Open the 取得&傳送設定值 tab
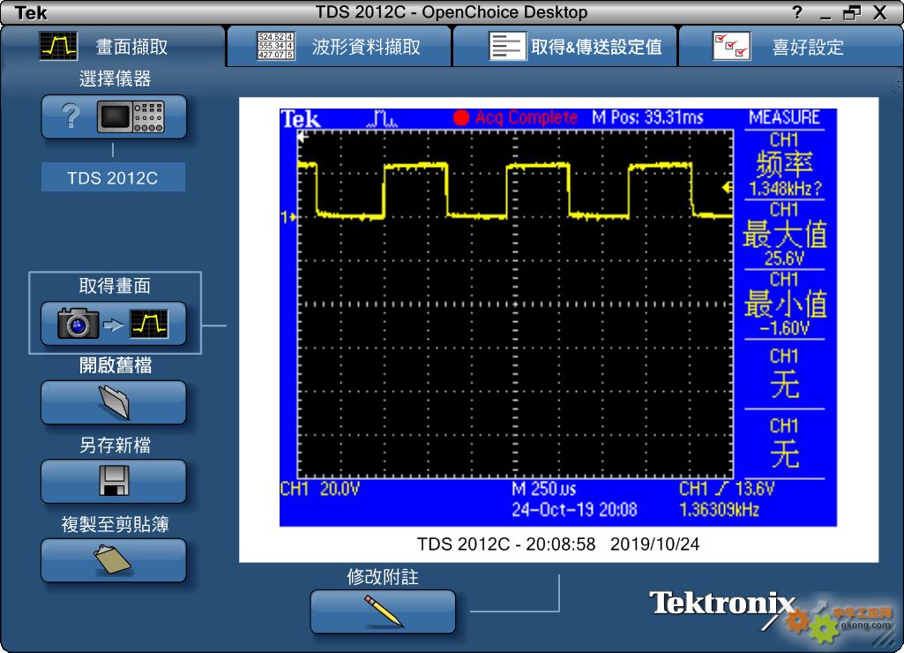 565,46
